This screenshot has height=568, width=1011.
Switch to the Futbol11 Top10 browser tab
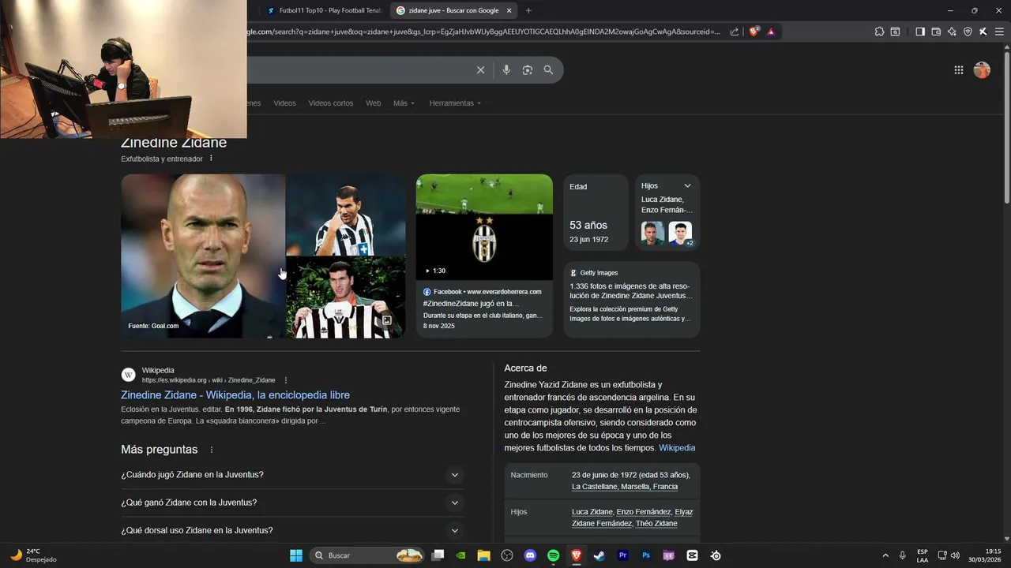pos(324,10)
